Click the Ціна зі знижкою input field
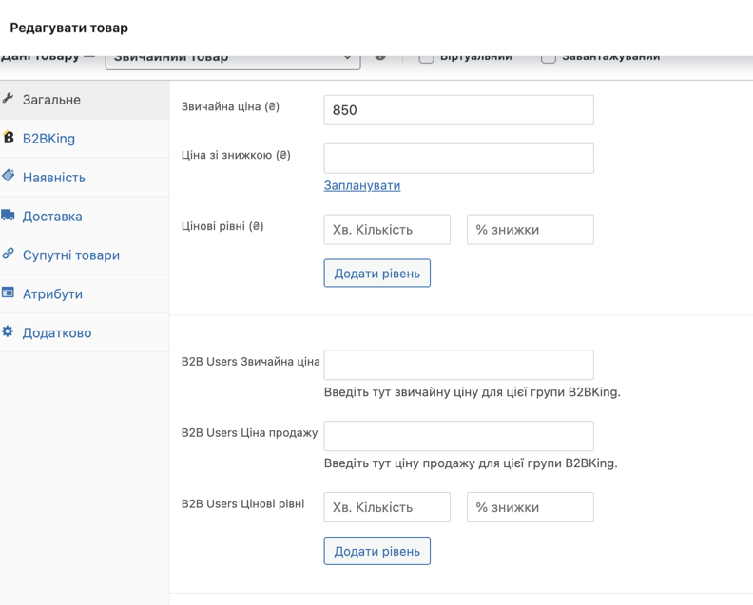The width and height of the screenshot is (753, 605). [458, 159]
